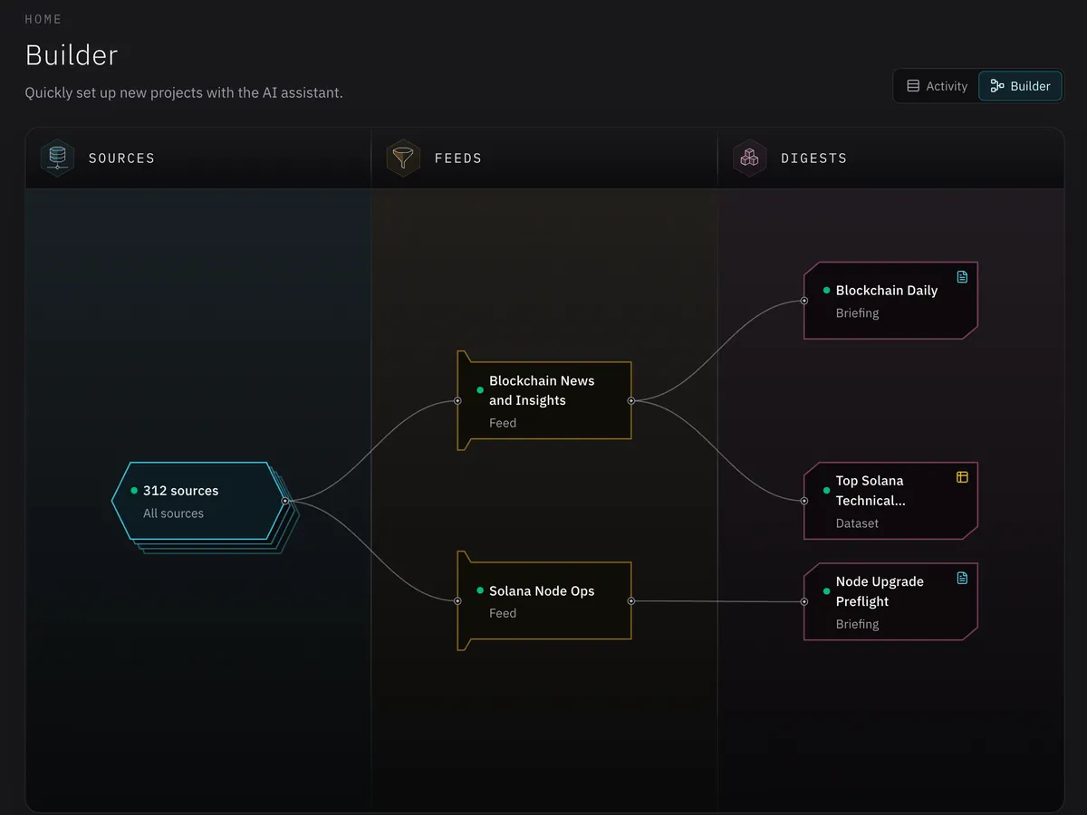Click the HOME breadcrumb link

[x=43, y=19]
